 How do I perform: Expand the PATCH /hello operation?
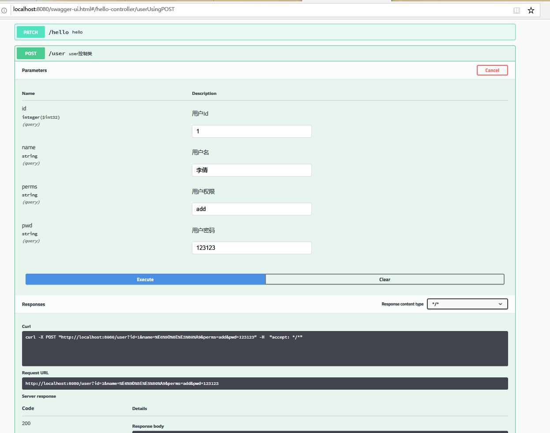tap(265, 32)
